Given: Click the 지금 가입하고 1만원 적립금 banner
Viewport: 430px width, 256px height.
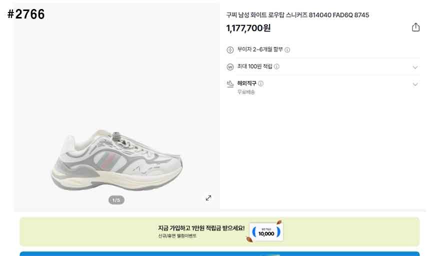Looking at the screenshot, I should coord(219,231).
